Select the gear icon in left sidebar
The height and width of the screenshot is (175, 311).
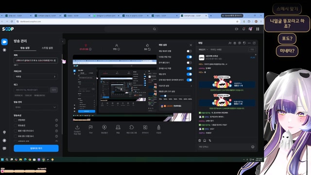pyautogui.click(x=4, y=50)
